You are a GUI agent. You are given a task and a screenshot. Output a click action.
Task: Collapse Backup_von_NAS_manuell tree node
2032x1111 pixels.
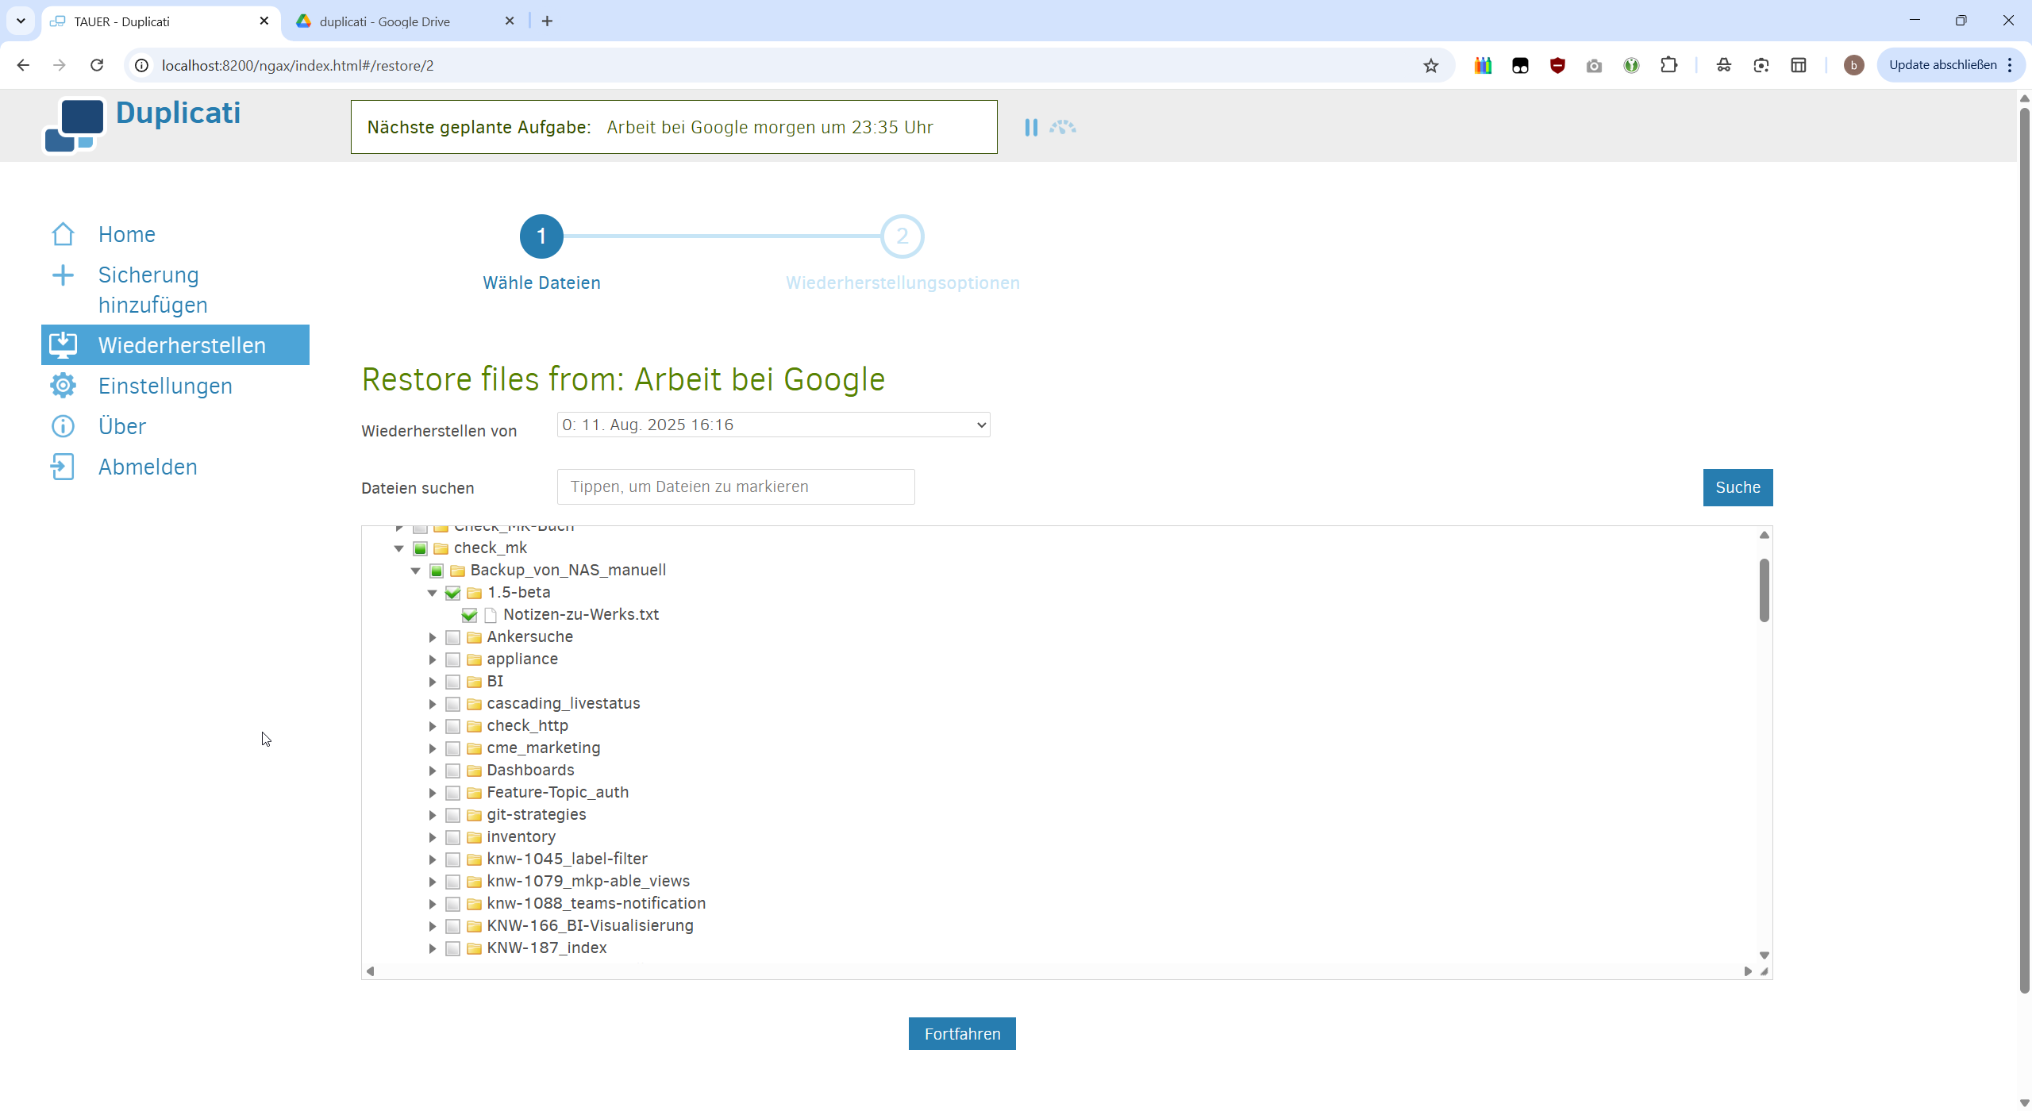[x=416, y=571]
